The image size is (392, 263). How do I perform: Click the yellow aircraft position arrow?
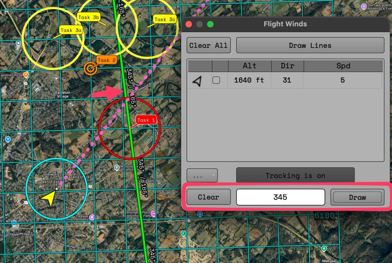[x=49, y=198]
